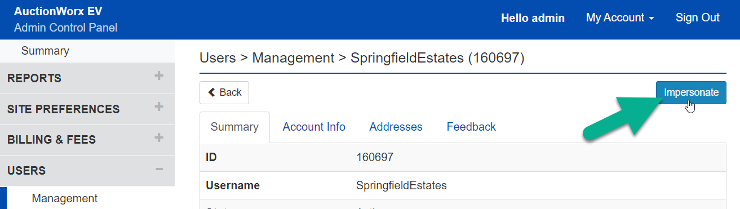
Task: Open the Feedback tab
Action: click(x=471, y=127)
